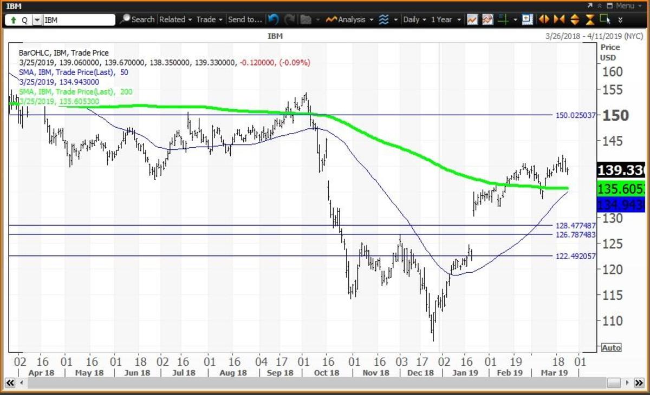Viewport: 650px width, 395px height.
Task: Click the horizontal scrollbar thumb
Action: click(613, 383)
